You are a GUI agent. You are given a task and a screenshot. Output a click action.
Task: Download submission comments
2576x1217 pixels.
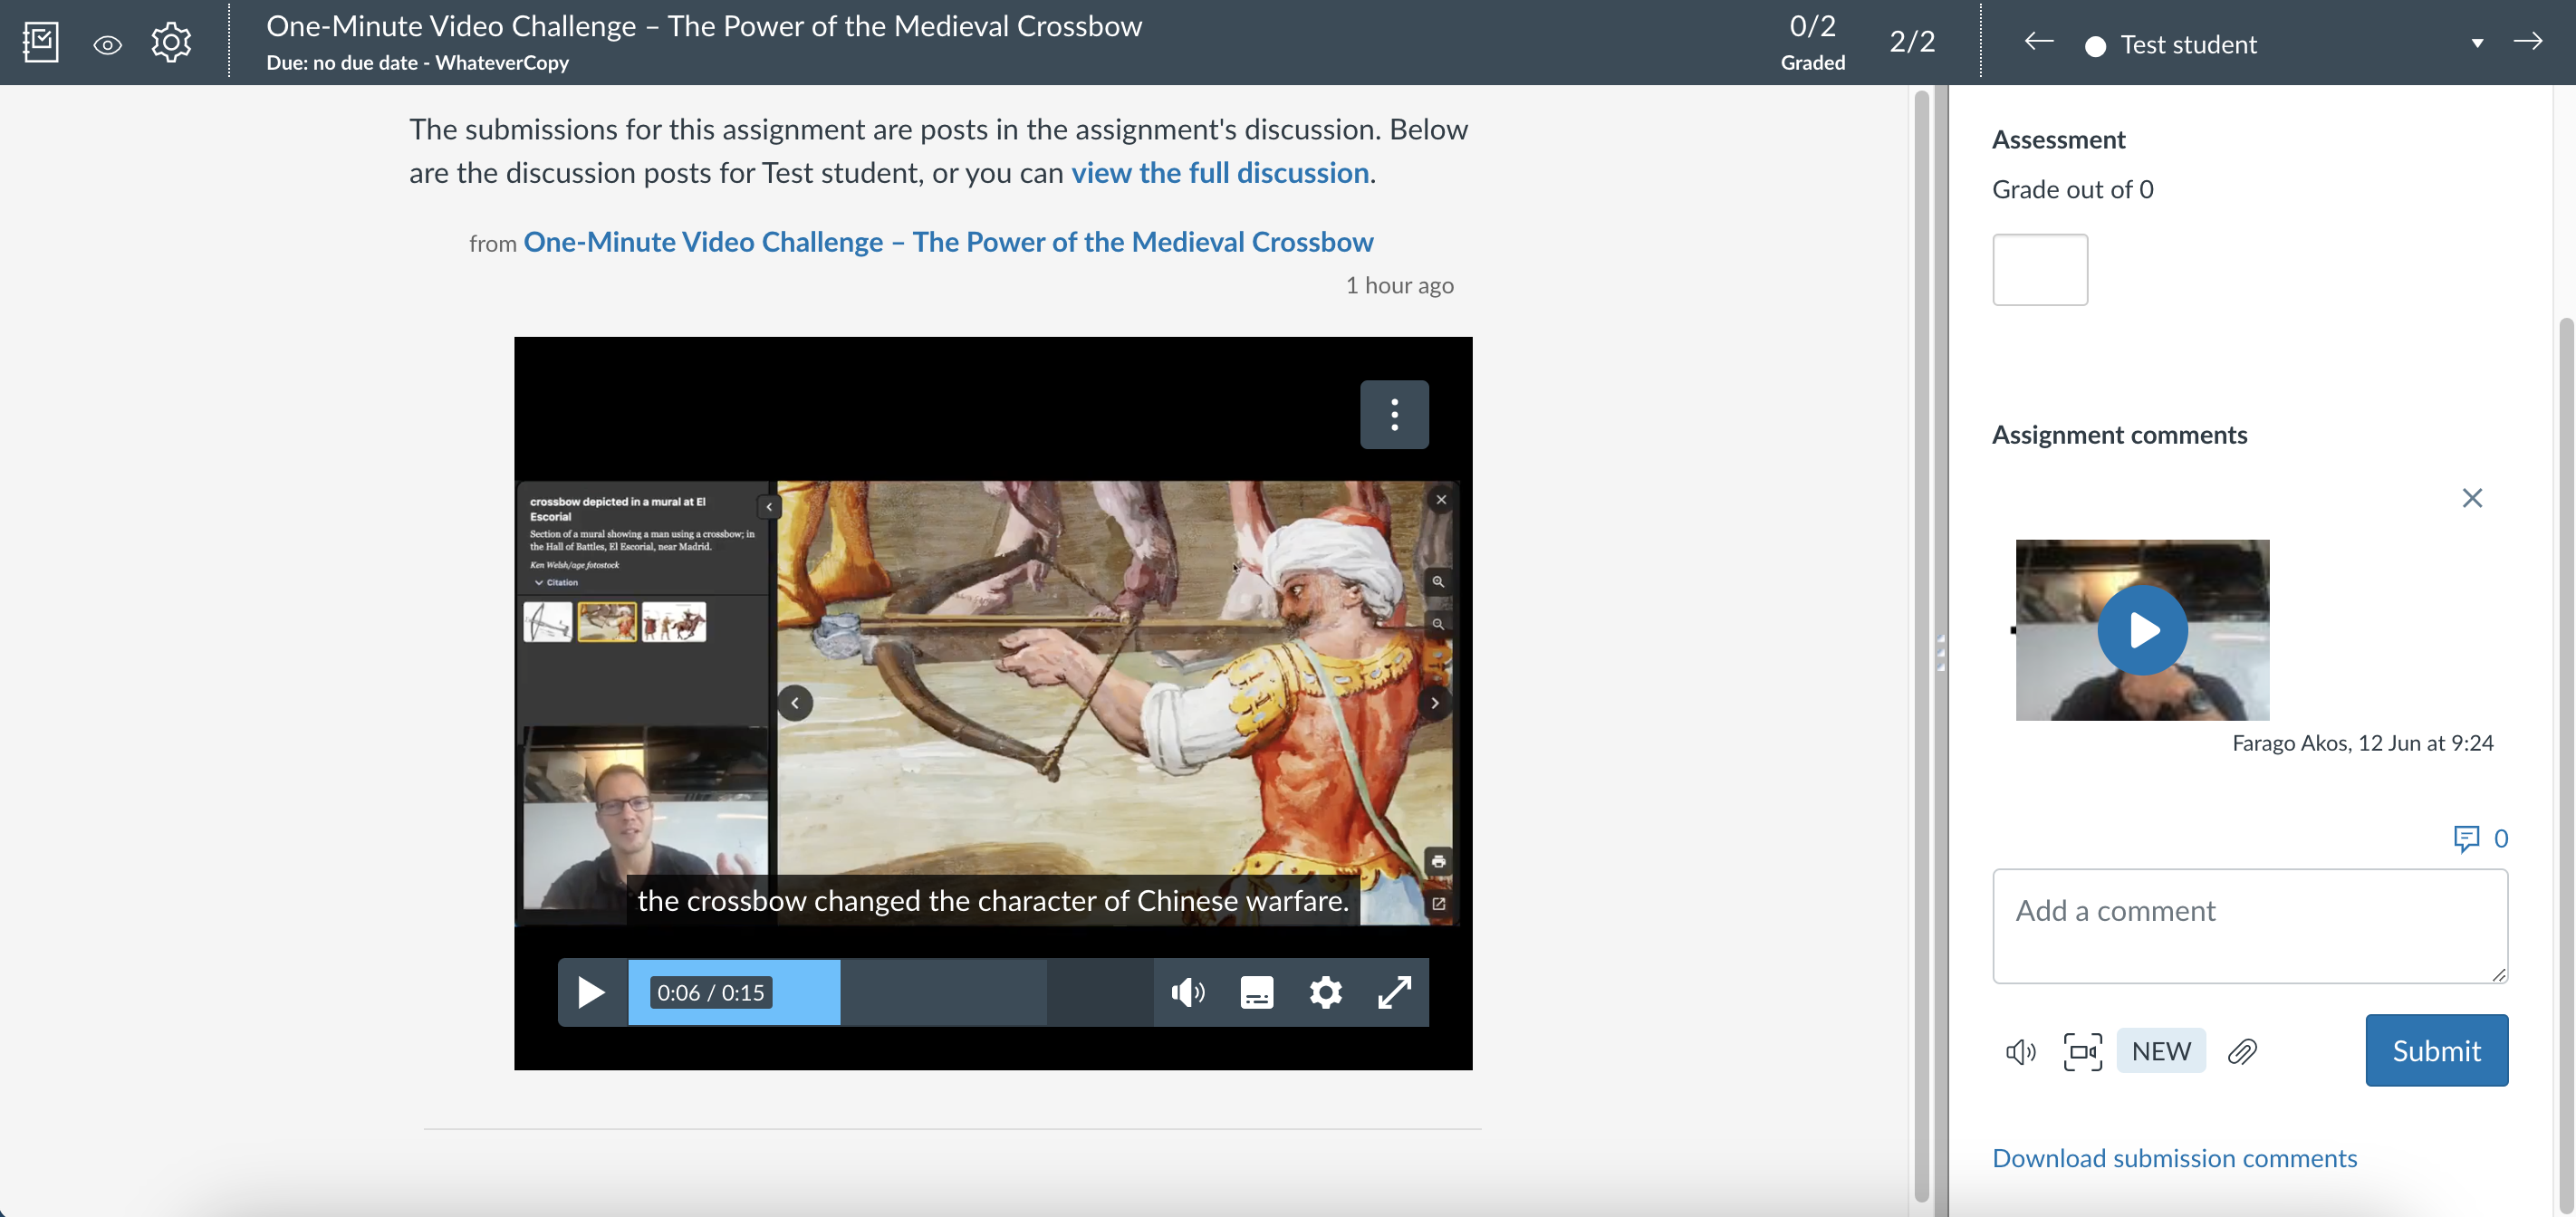(2175, 1157)
